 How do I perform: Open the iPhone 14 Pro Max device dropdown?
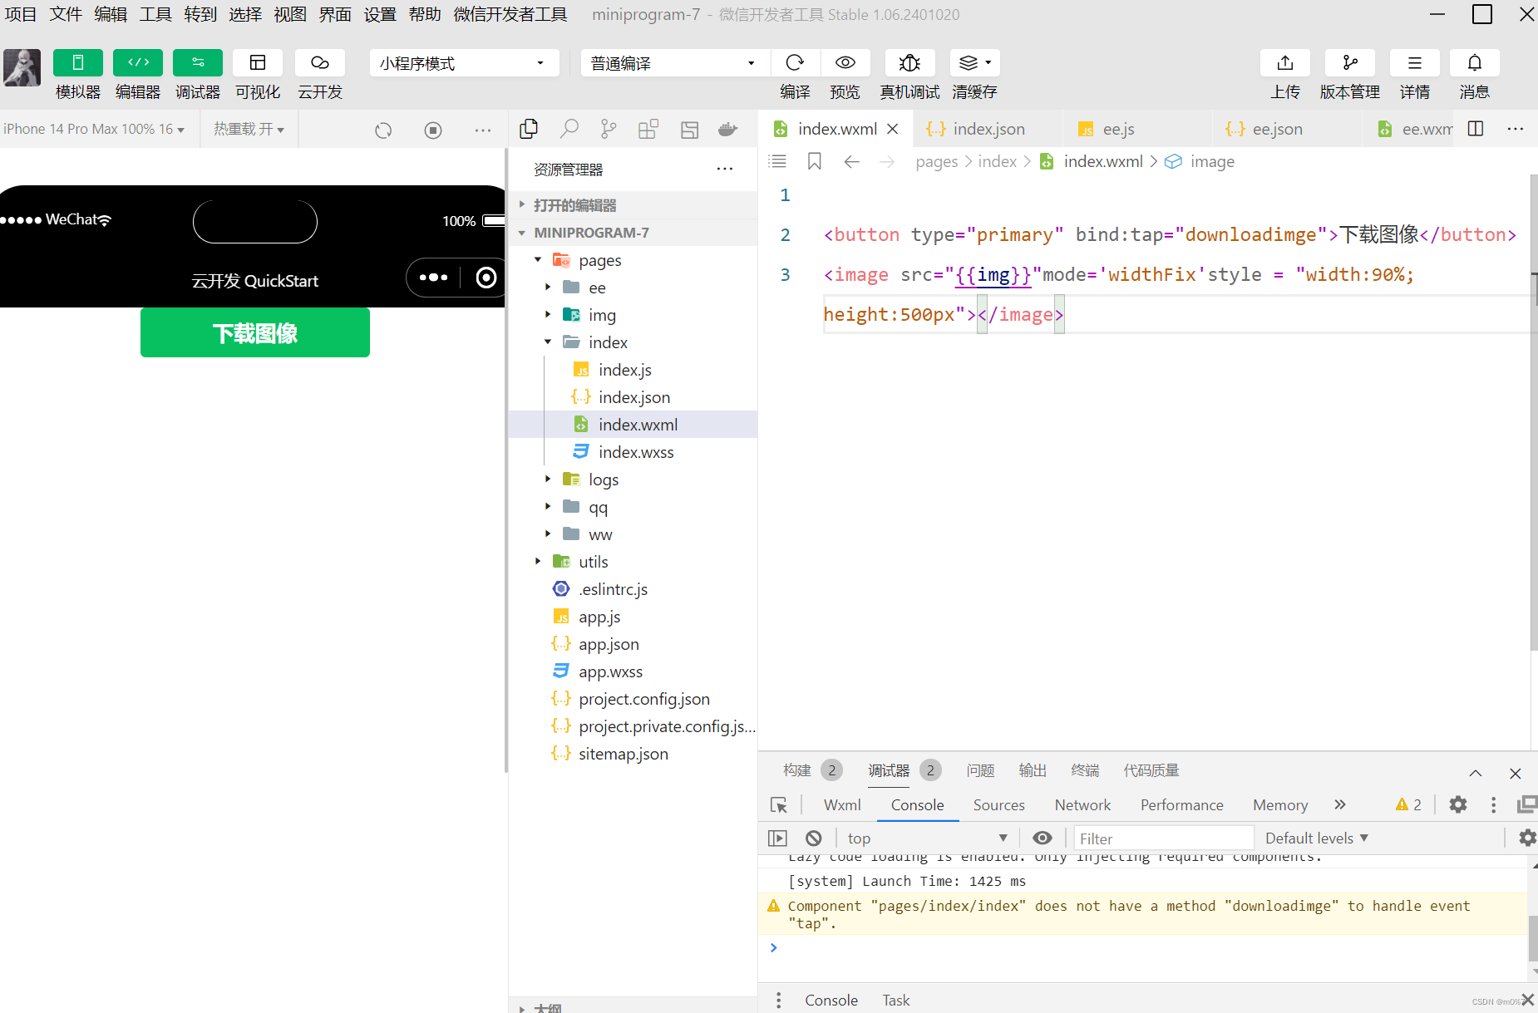tap(94, 129)
